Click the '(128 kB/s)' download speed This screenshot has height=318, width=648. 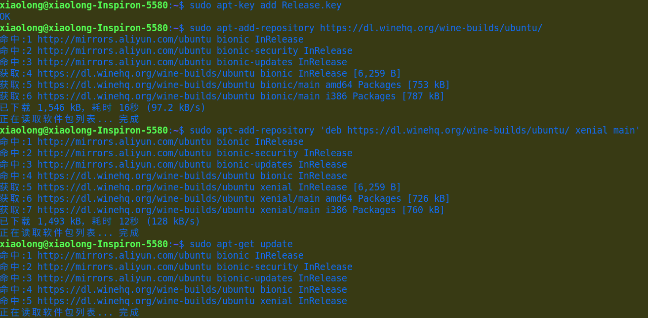[x=173, y=222]
